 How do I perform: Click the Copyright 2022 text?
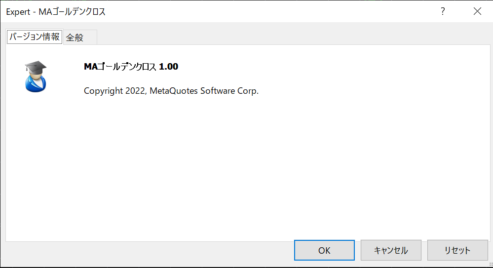pos(115,91)
